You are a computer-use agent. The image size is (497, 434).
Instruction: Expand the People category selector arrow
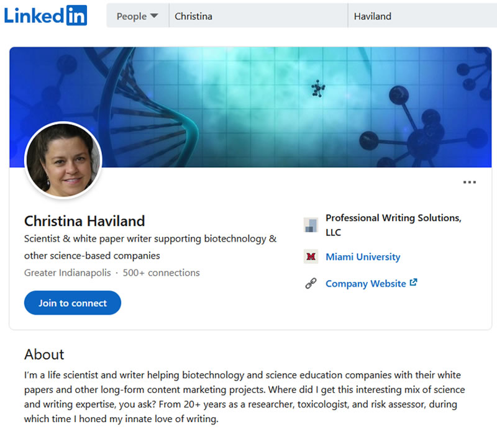pyautogui.click(x=153, y=16)
